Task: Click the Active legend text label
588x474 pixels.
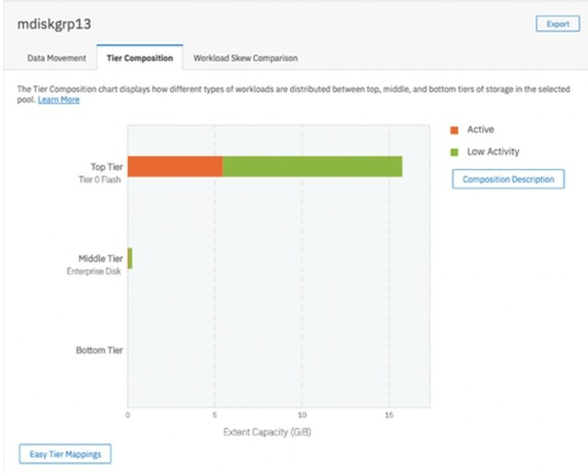Action: [481, 130]
